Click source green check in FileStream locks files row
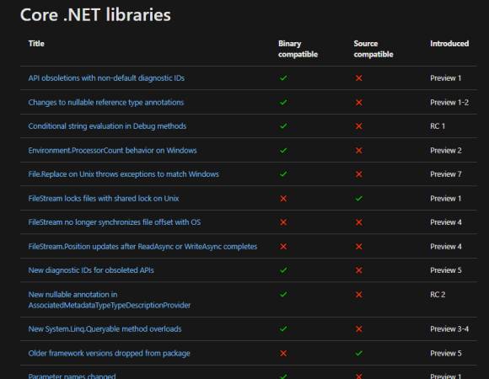Image resolution: width=489 pixels, height=379 pixels. [x=359, y=199]
